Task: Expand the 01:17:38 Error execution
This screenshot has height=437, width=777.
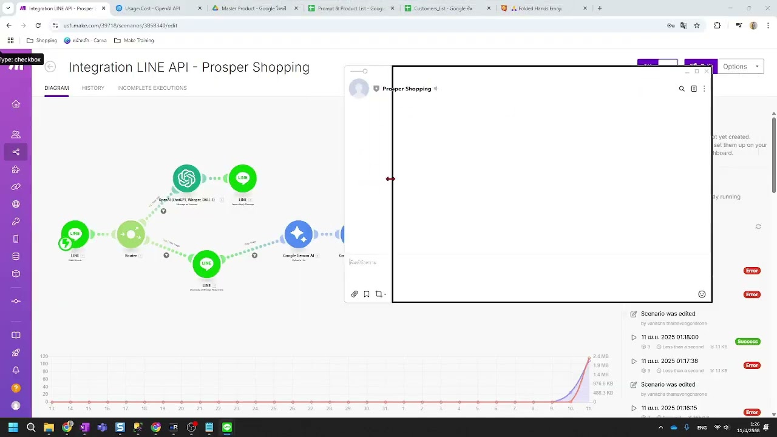Action: [x=634, y=361]
